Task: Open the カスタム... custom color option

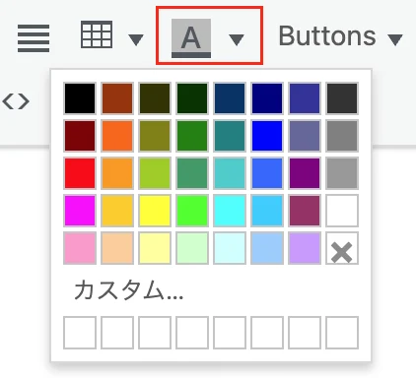Action: click(x=128, y=290)
